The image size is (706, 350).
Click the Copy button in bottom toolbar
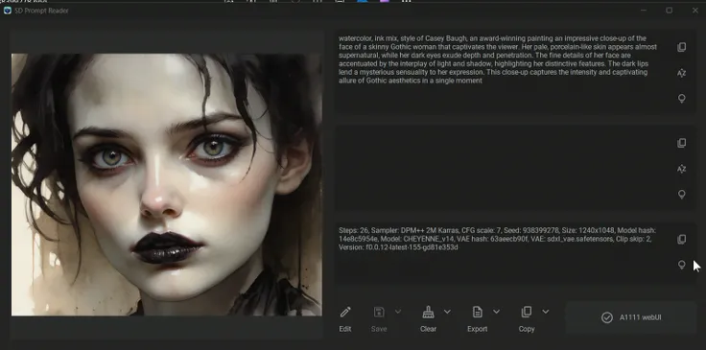coord(527,318)
